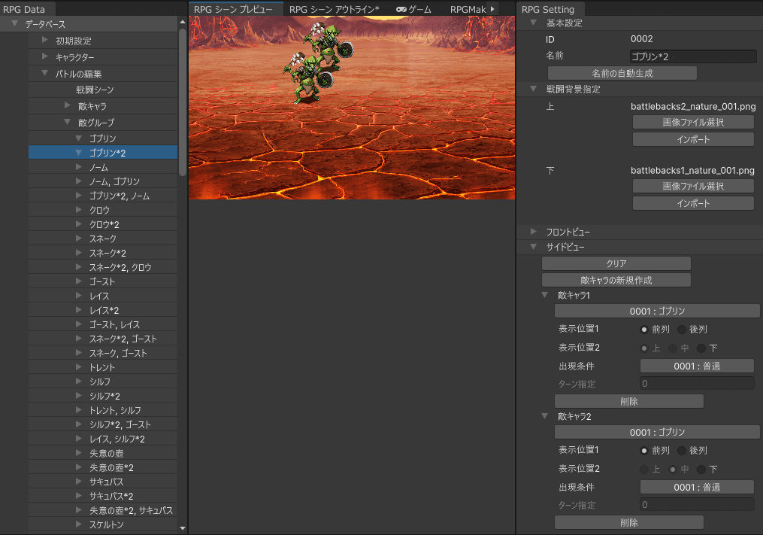Select 後列 for 敵キャラ1 表示位置1
Screen dimensions: 763x535
click(x=682, y=330)
